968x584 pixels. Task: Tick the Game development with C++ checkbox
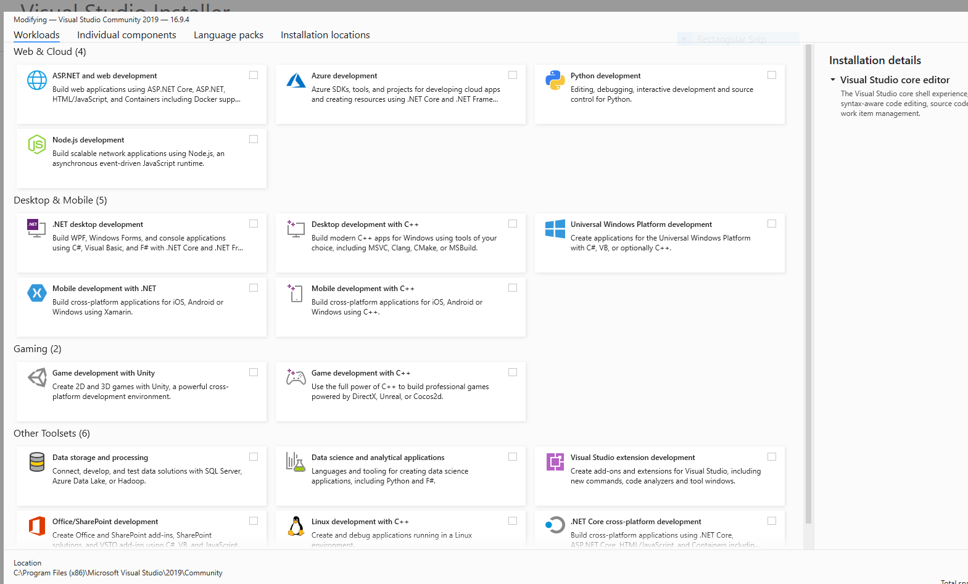513,372
